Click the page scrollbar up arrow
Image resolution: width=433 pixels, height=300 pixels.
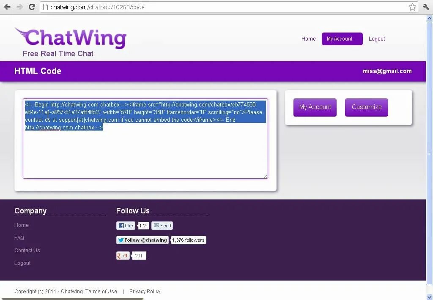430,19
